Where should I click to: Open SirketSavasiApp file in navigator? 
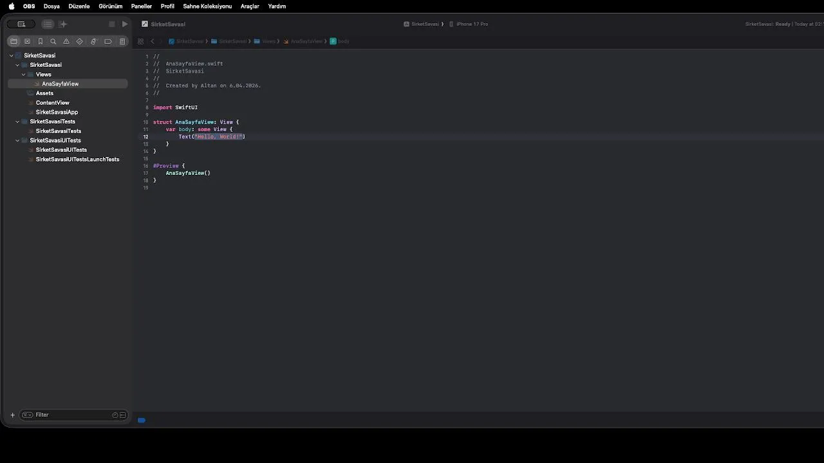point(68,112)
